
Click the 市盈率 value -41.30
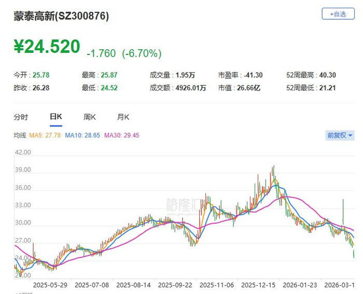tap(253, 75)
